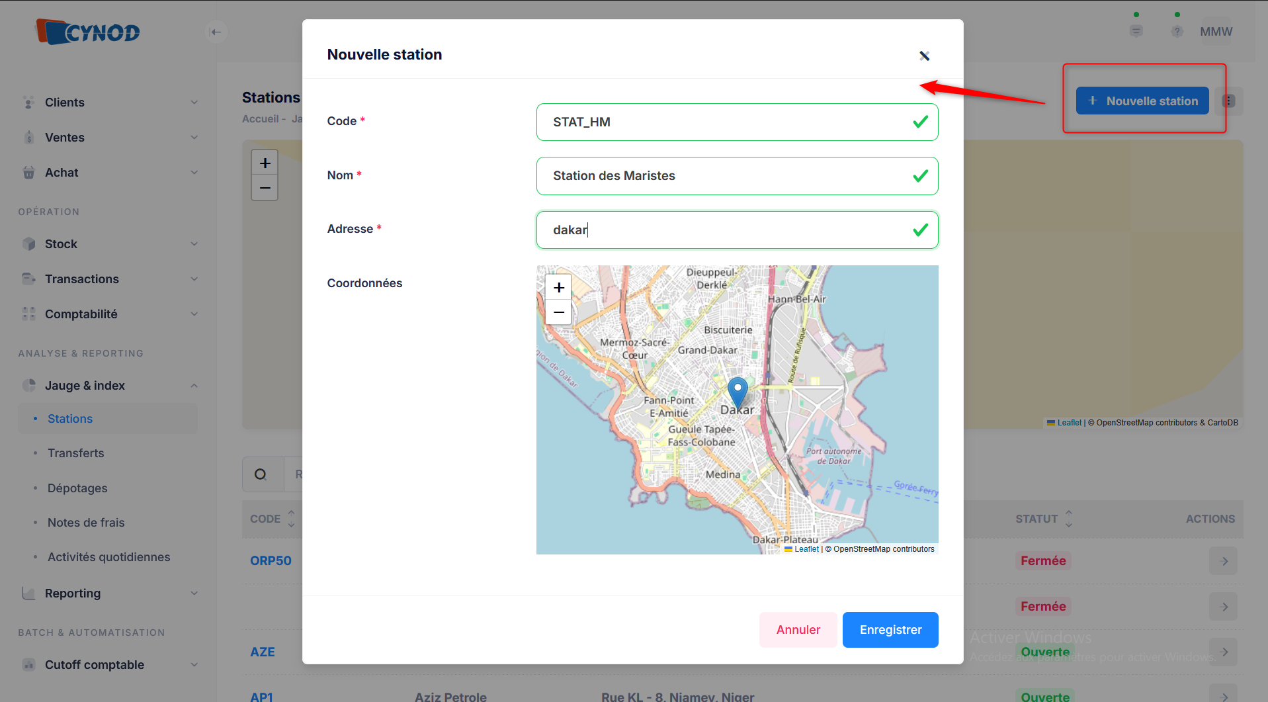
Task: Zoom in on the Coordonnées map
Action: 558,287
